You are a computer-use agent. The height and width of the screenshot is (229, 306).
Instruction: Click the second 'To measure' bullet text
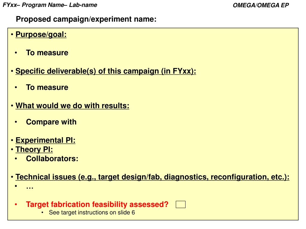[x=47, y=87]
